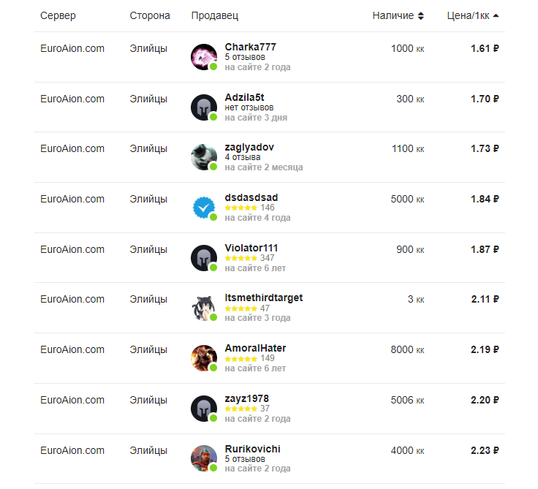This screenshot has height=489, width=538.
Task: Open Itsmethirdtarget's anime avatar
Action: tap(204, 308)
